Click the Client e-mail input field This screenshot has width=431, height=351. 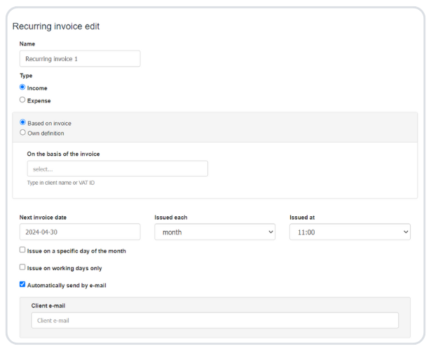(x=214, y=320)
